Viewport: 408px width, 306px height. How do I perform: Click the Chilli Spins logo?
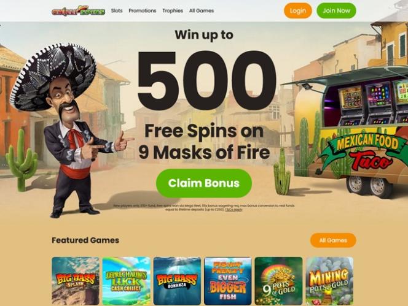tap(78, 11)
